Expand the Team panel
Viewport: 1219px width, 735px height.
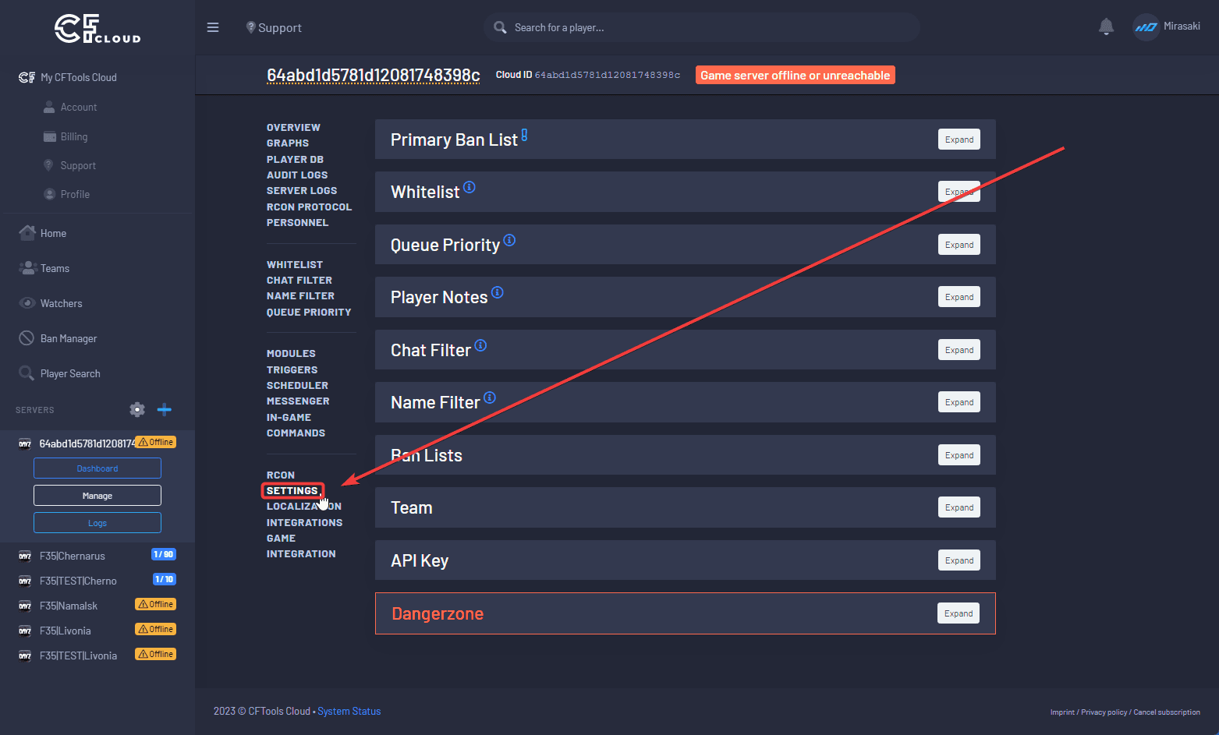click(959, 507)
